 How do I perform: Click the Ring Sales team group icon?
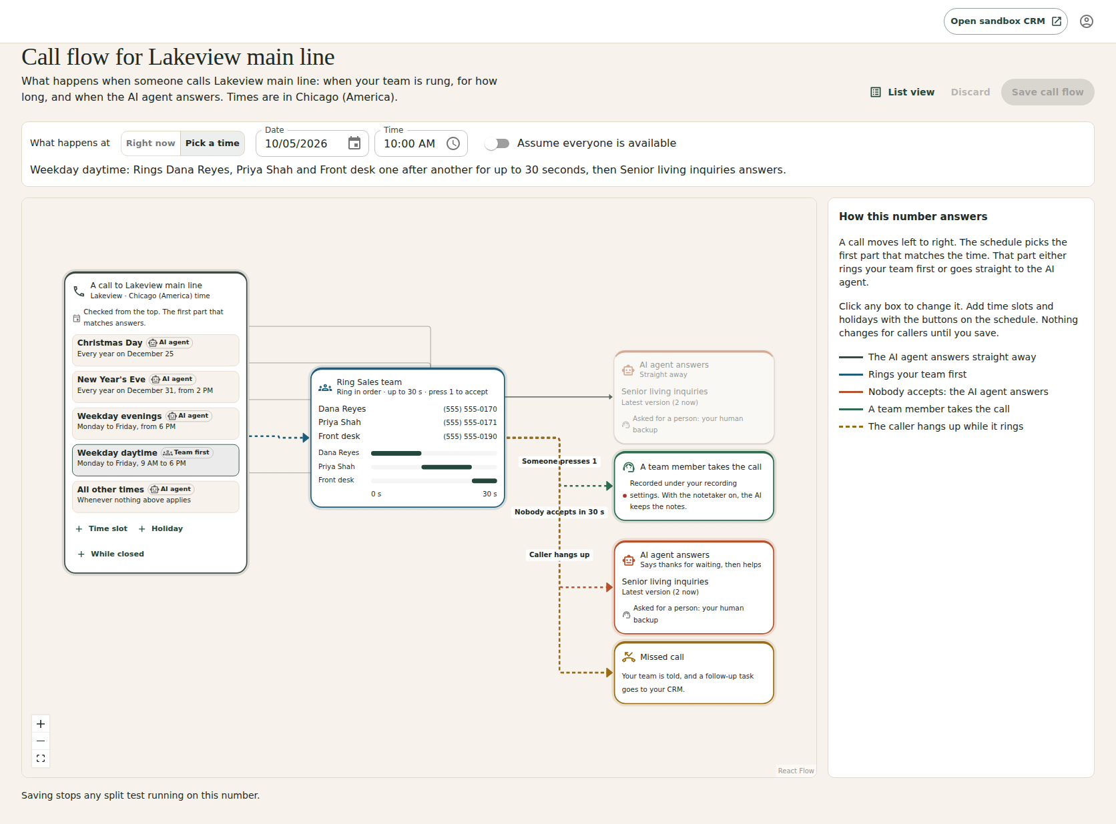coord(325,387)
